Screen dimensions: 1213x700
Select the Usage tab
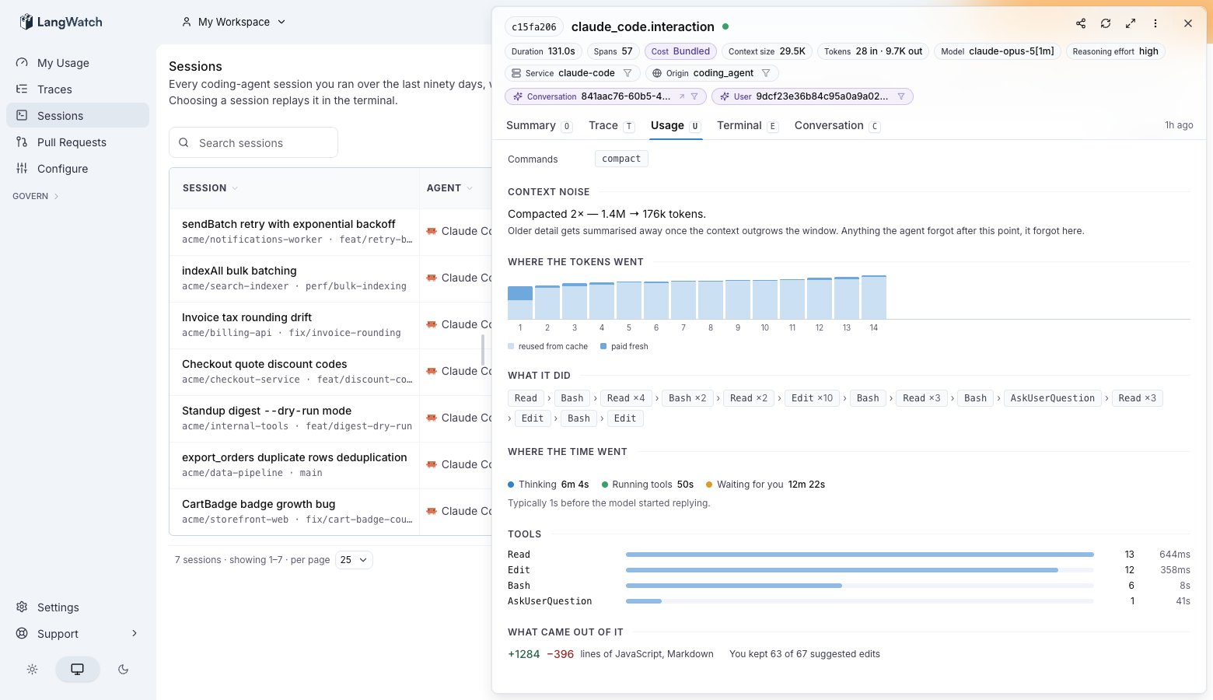676,125
